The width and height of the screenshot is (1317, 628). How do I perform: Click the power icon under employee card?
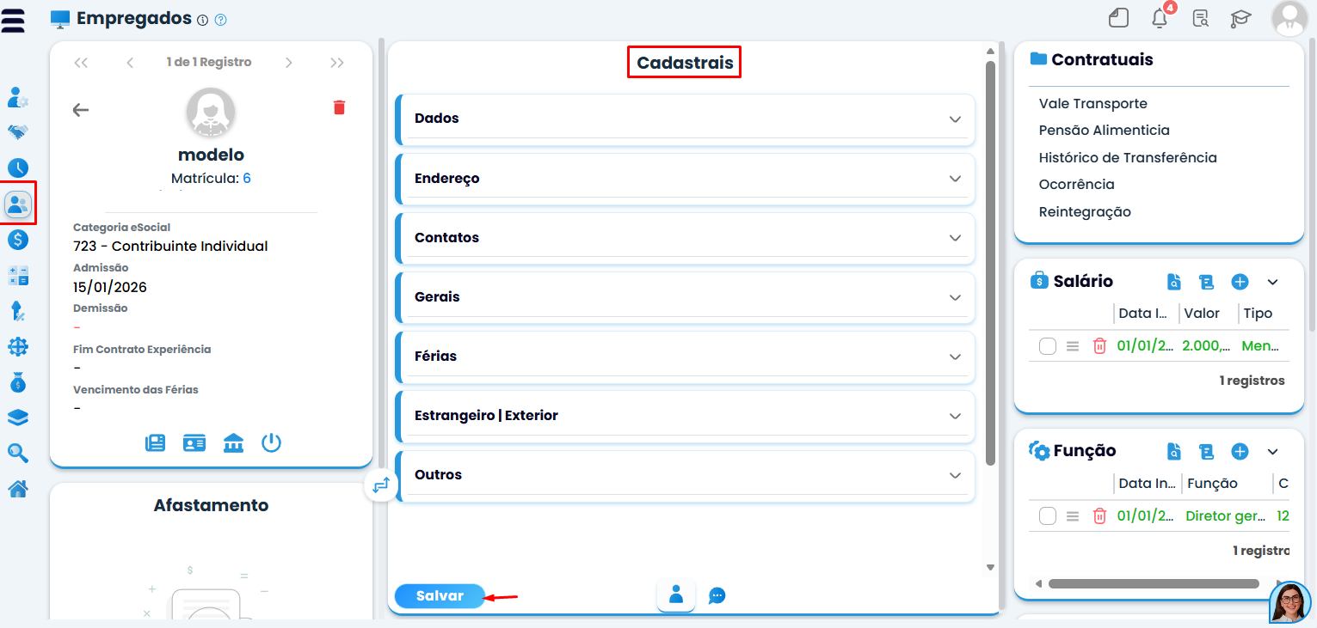tap(272, 443)
